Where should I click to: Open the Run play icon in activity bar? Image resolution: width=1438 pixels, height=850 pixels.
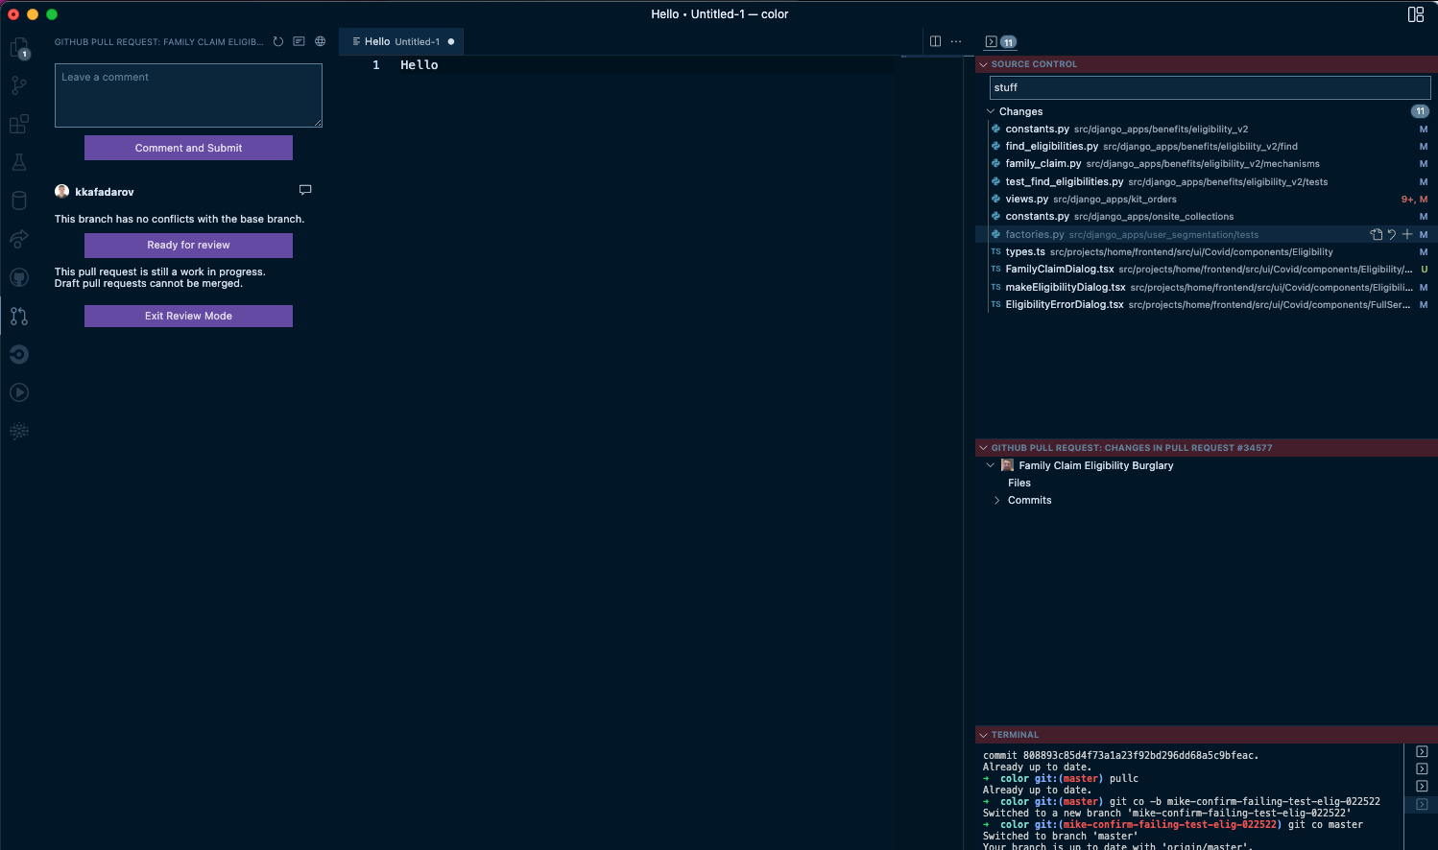click(18, 392)
